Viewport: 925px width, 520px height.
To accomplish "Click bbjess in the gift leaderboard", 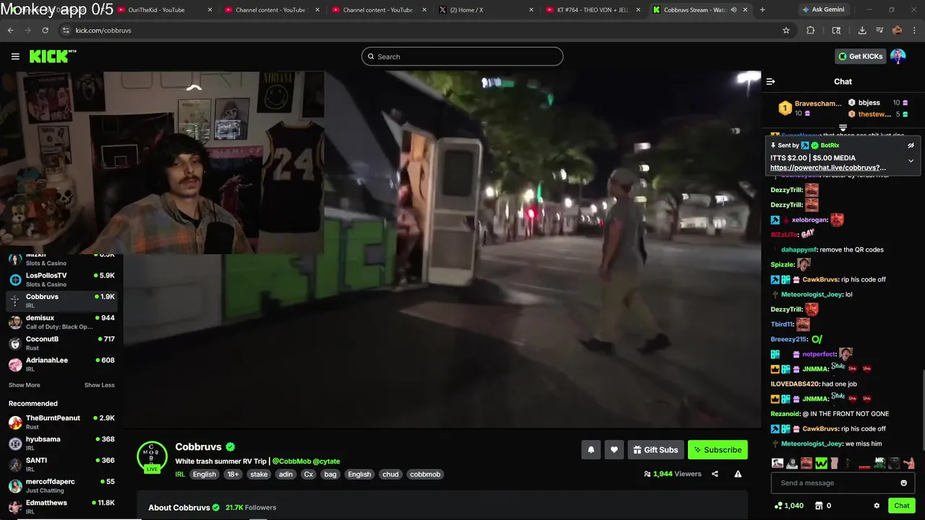I will pos(869,103).
